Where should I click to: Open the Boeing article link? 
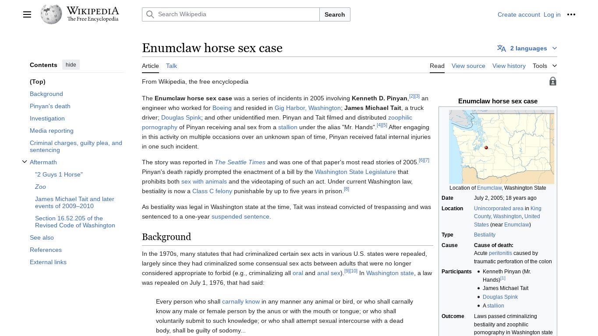[x=222, y=108]
